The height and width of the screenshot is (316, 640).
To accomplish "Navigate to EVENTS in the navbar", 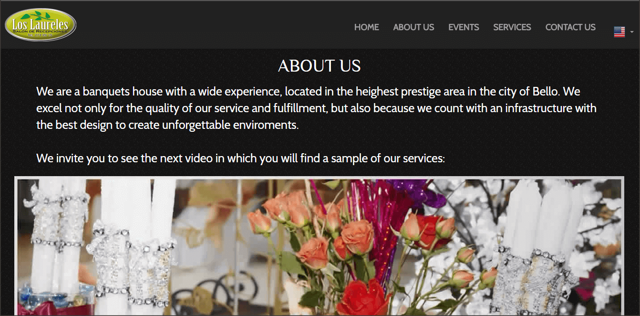I will tap(464, 27).
